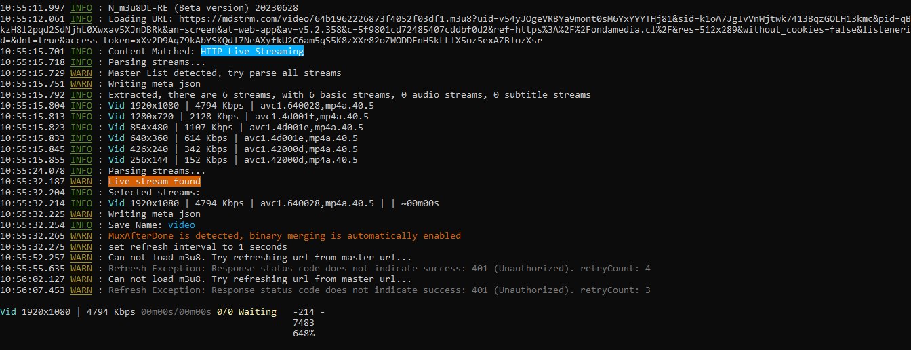Click the blue "video" save name
Image resolution: width=911 pixels, height=350 pixels.
pos(181,225)
